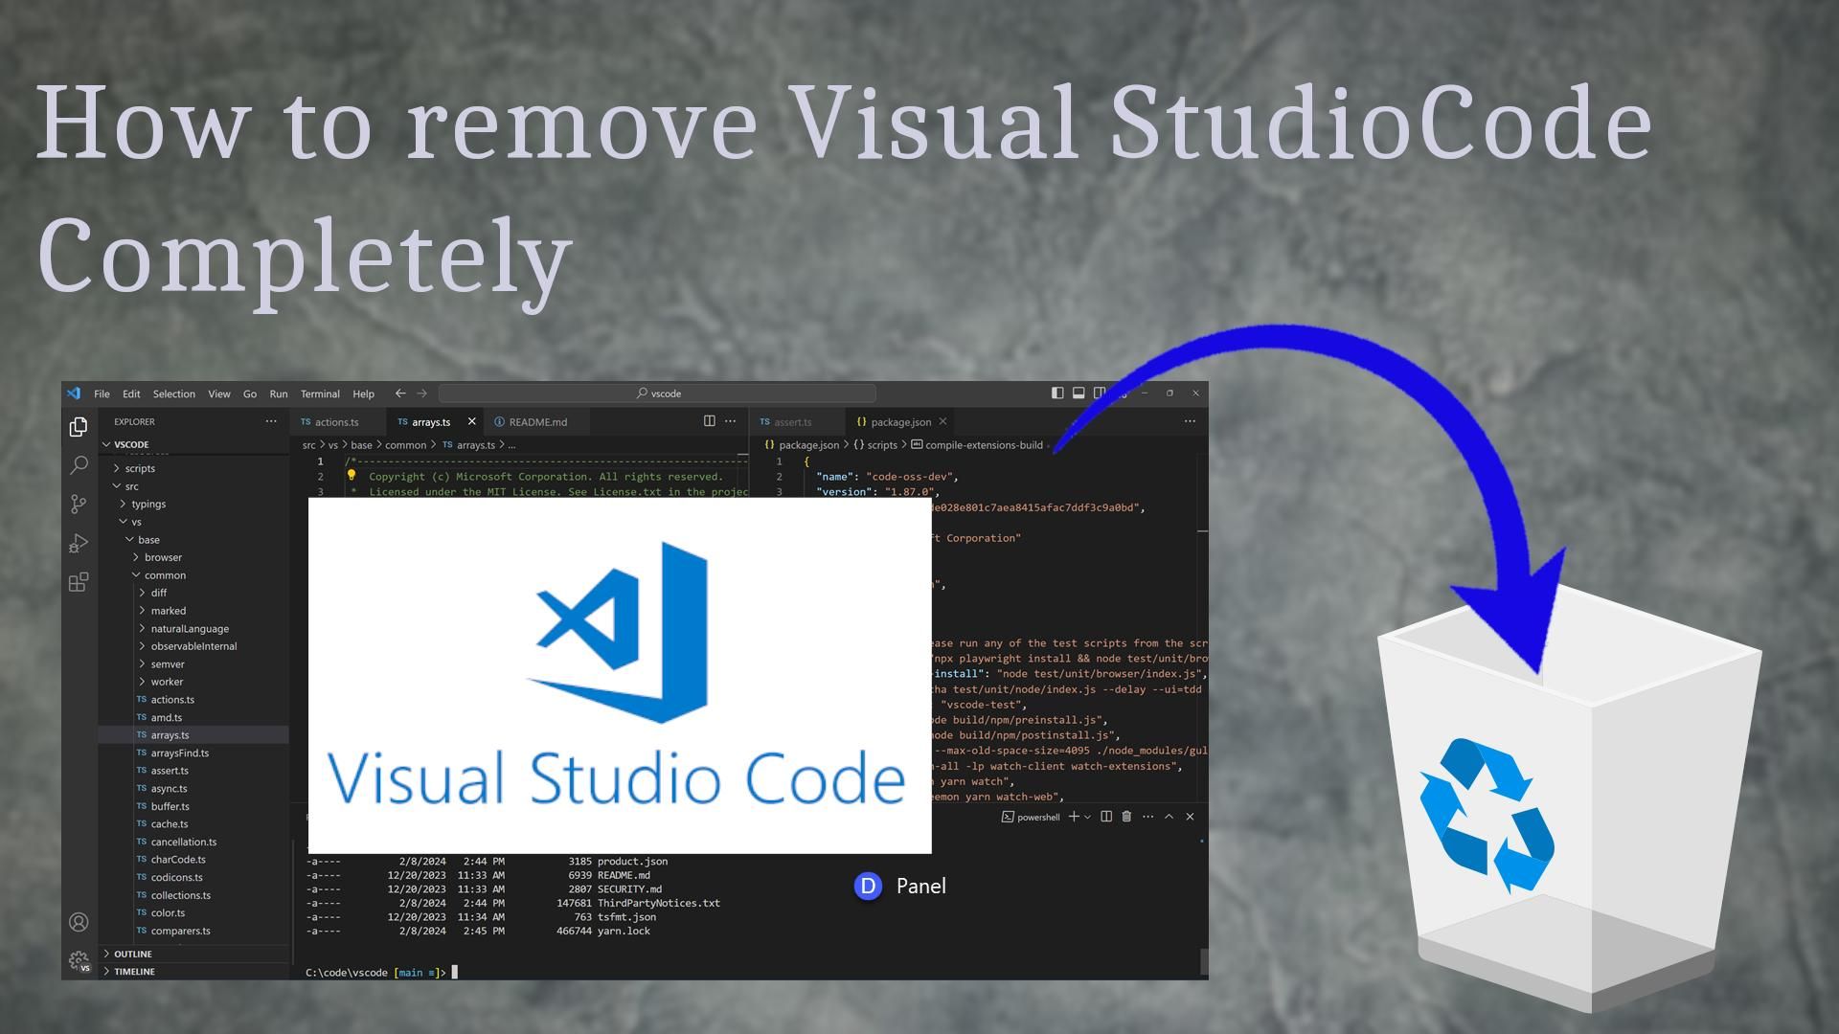Open the terminal profile dropdown chevron
1839x1034 pixels.
pos(1085,817)
